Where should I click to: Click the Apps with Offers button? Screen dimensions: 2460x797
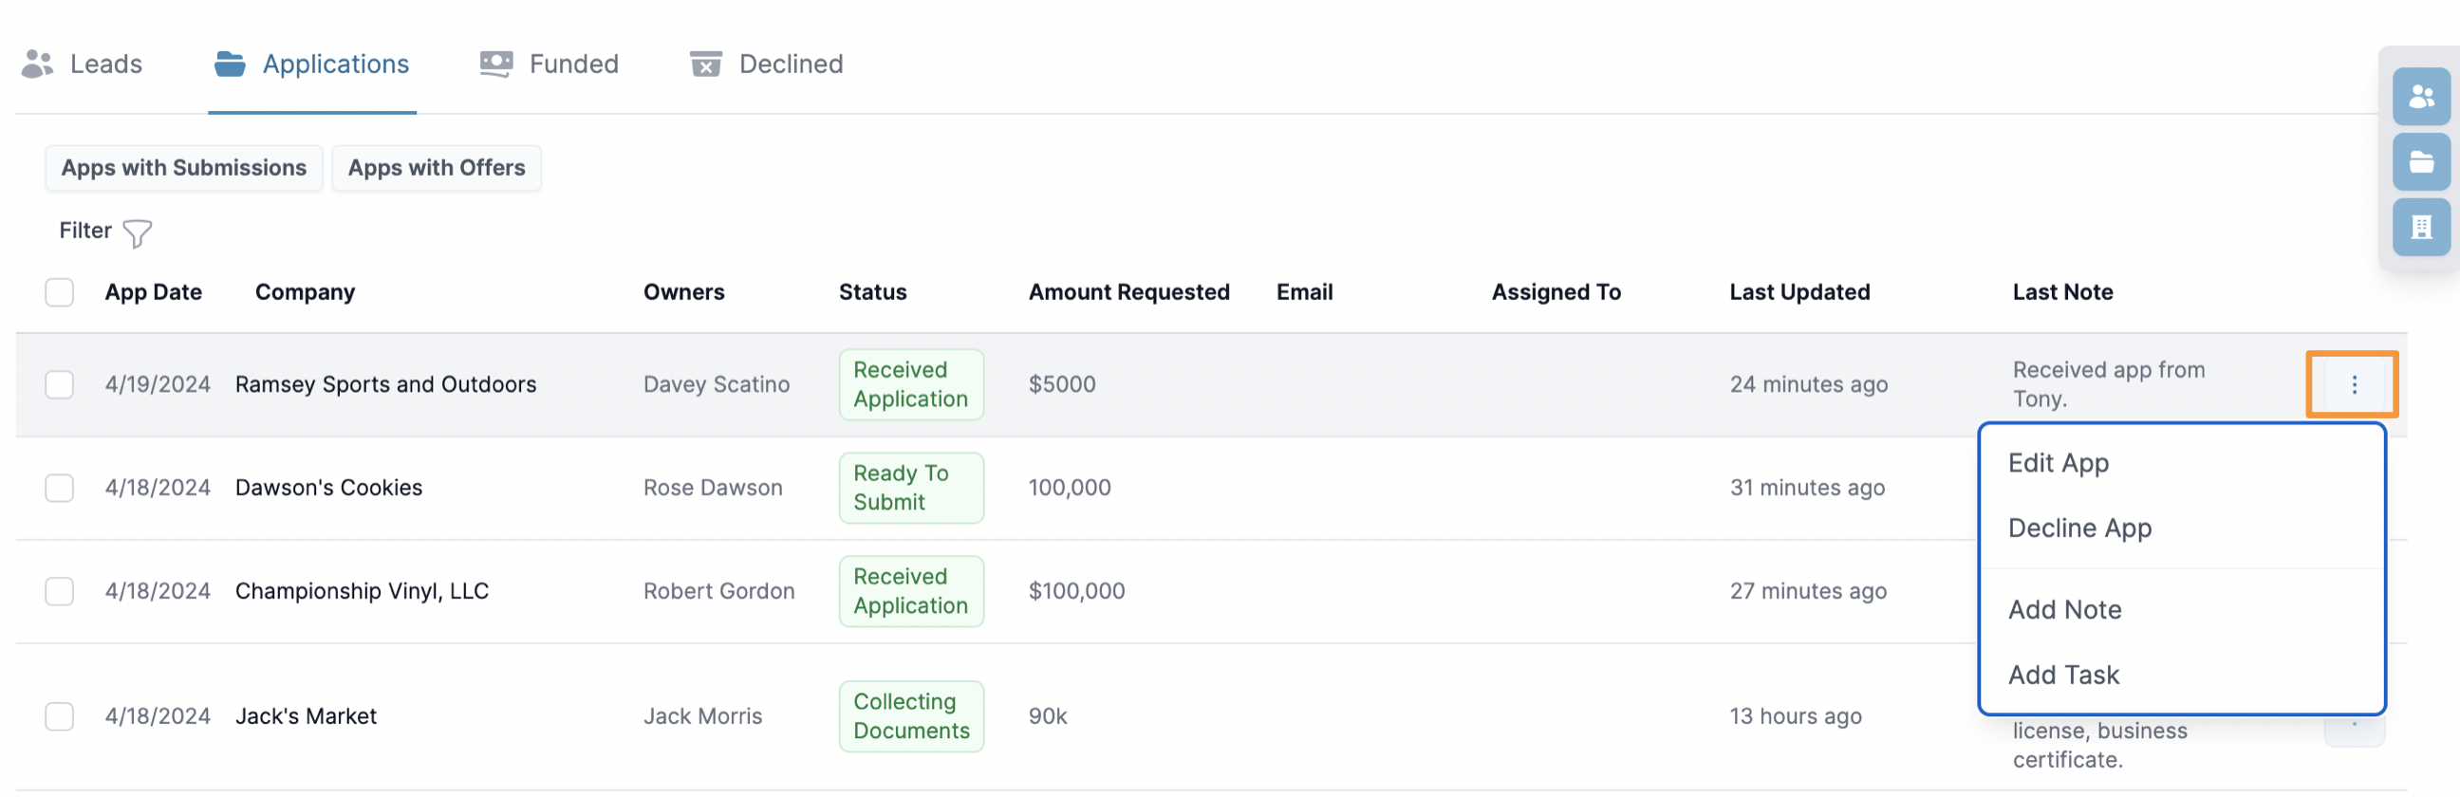coord(437,168)
